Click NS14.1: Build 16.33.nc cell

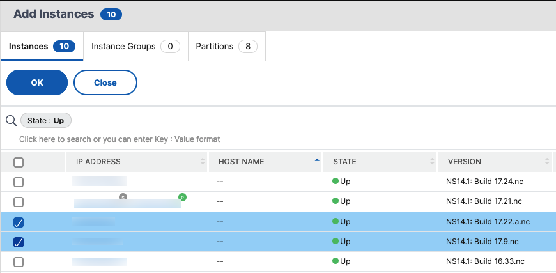click(x=486, y=261)
